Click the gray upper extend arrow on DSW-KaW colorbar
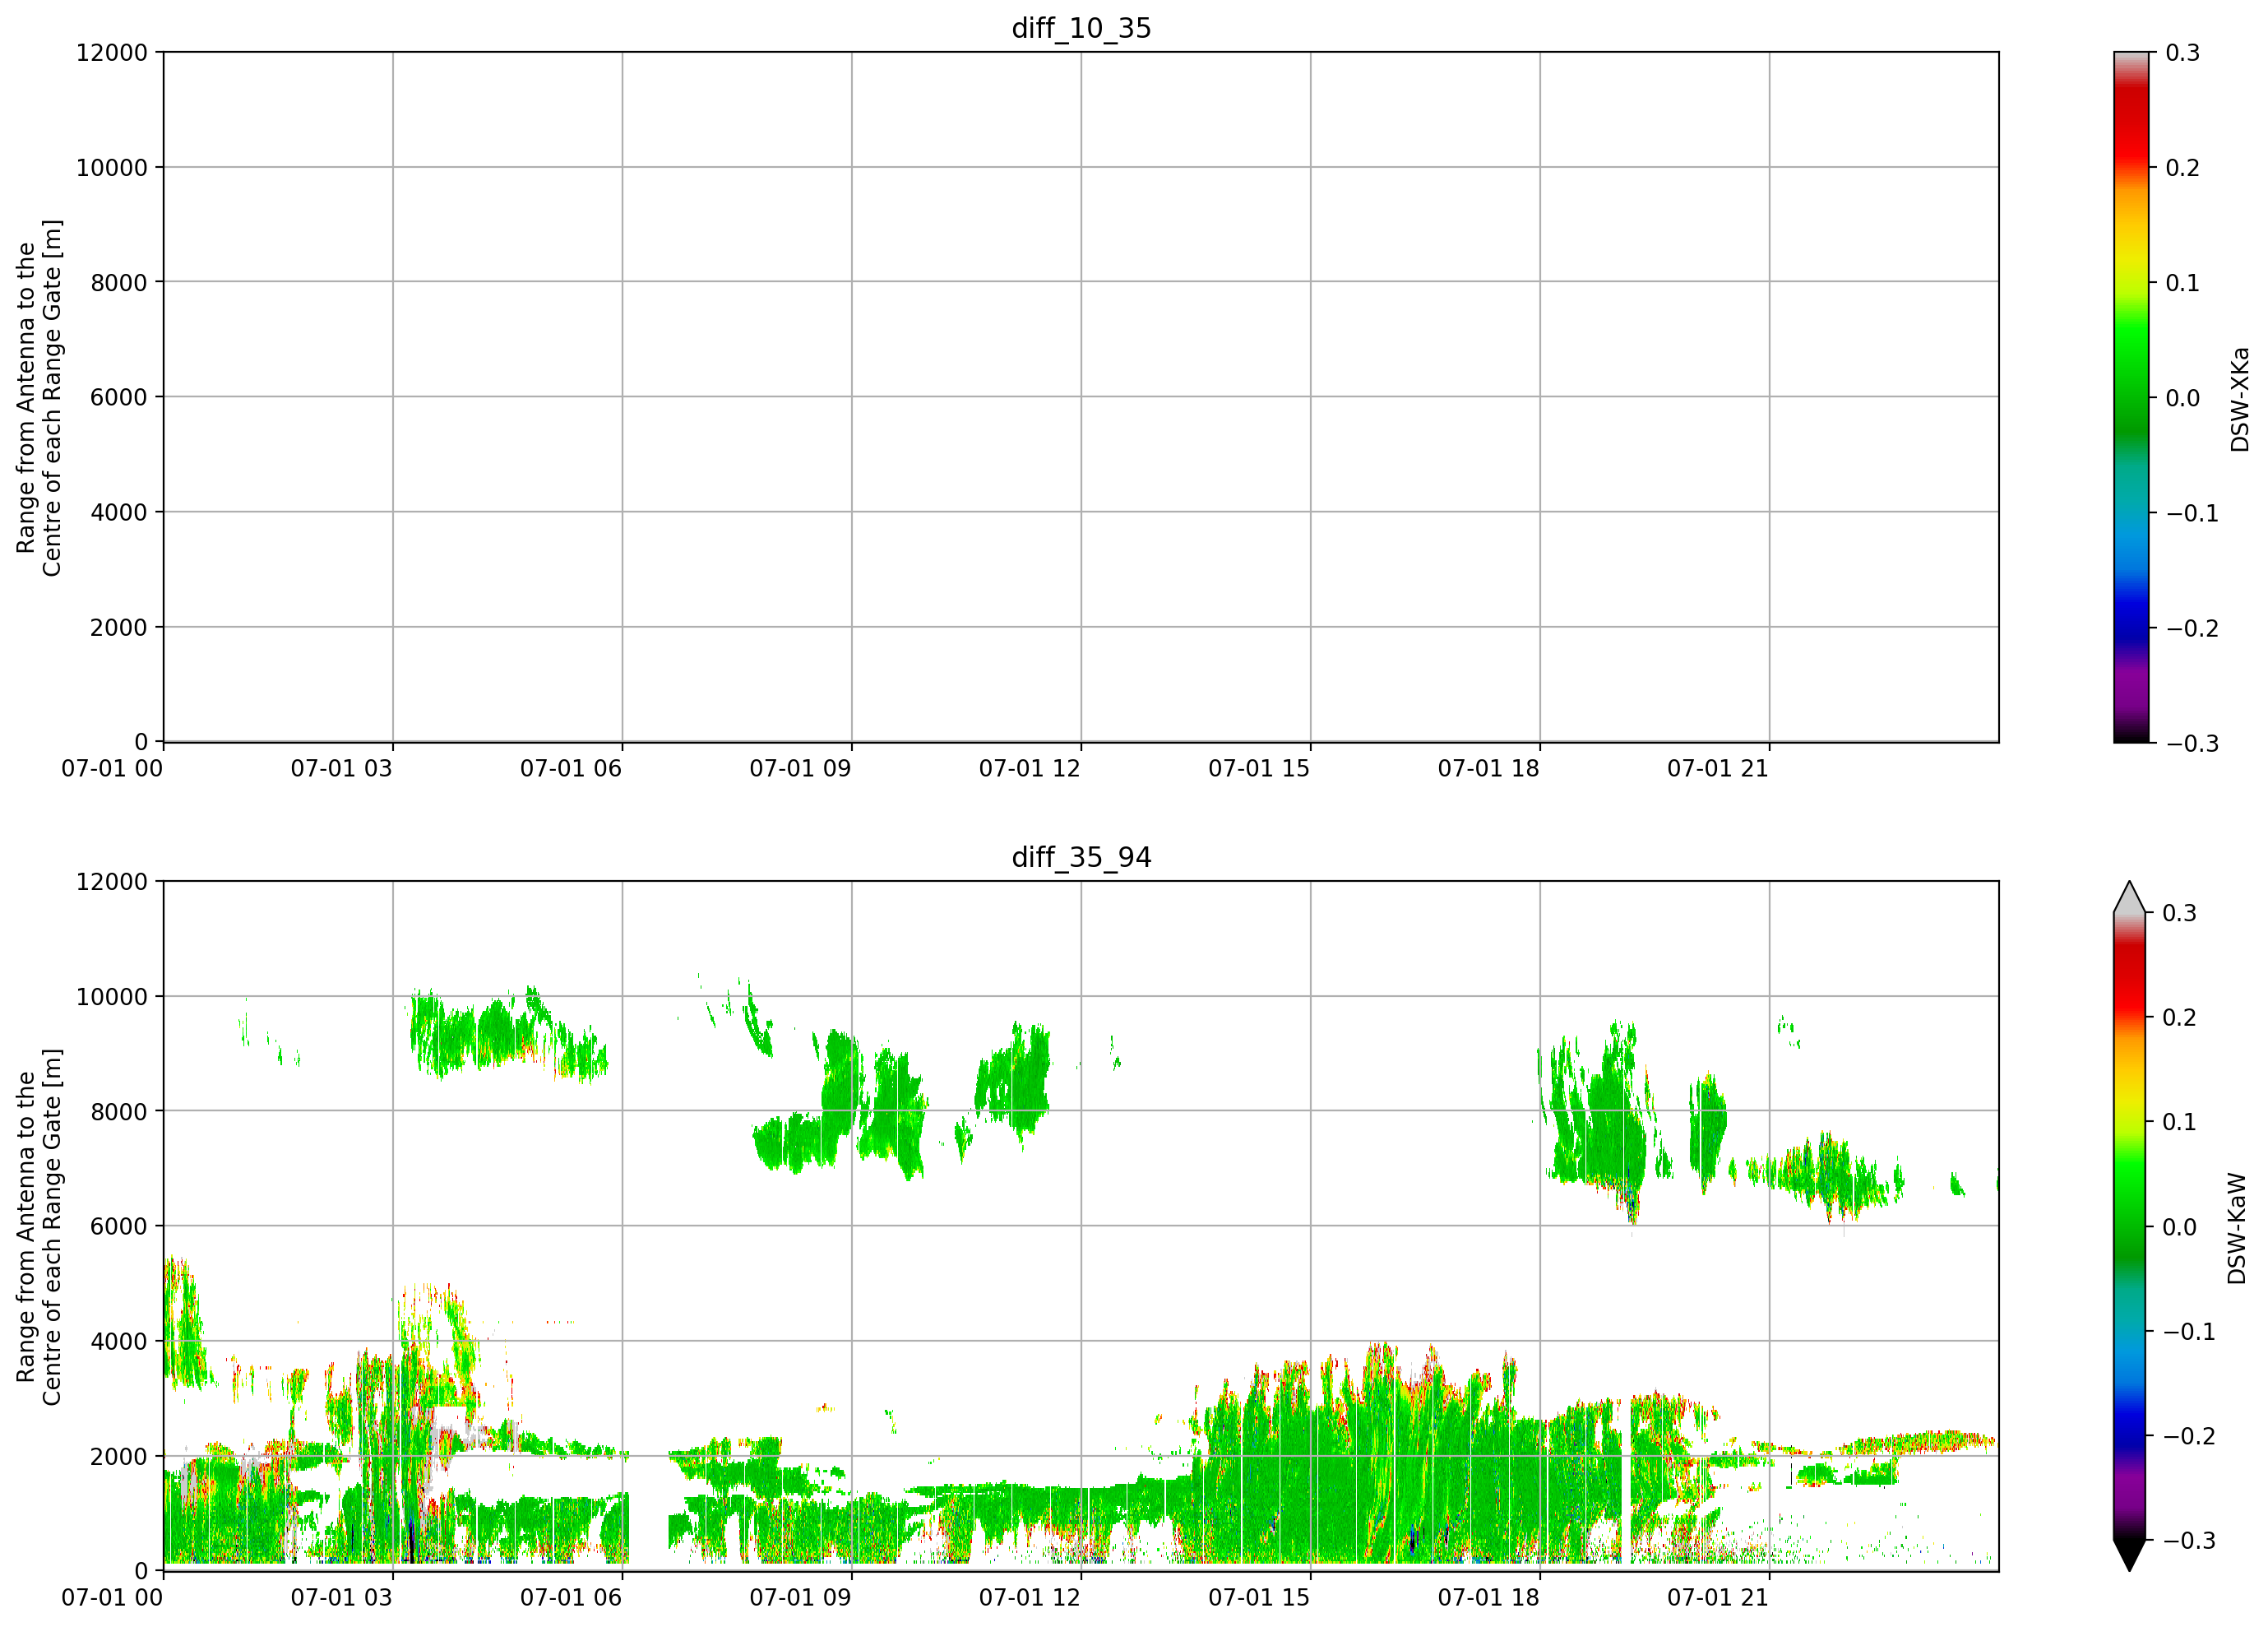The image size is (2268, 1627). click(x=2130, y=899)
